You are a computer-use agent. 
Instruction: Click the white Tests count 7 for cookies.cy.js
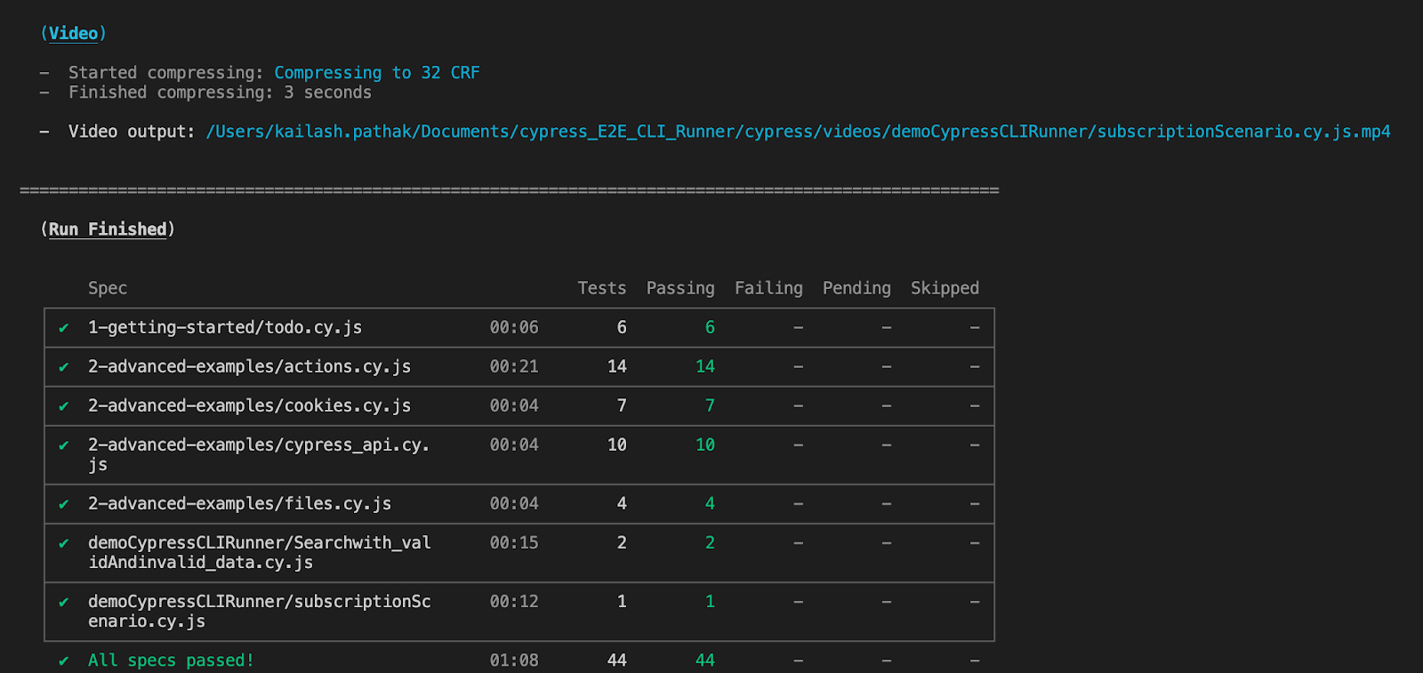pos(622,405)
